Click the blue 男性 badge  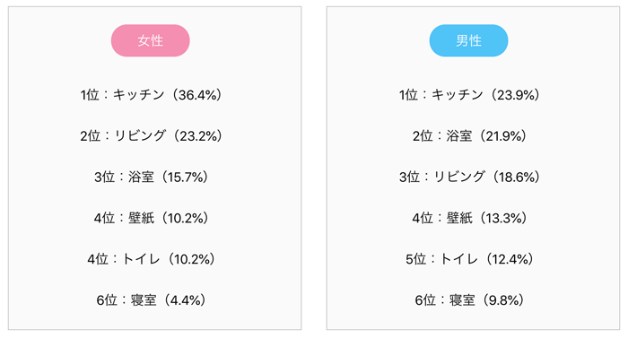[468, 40]
